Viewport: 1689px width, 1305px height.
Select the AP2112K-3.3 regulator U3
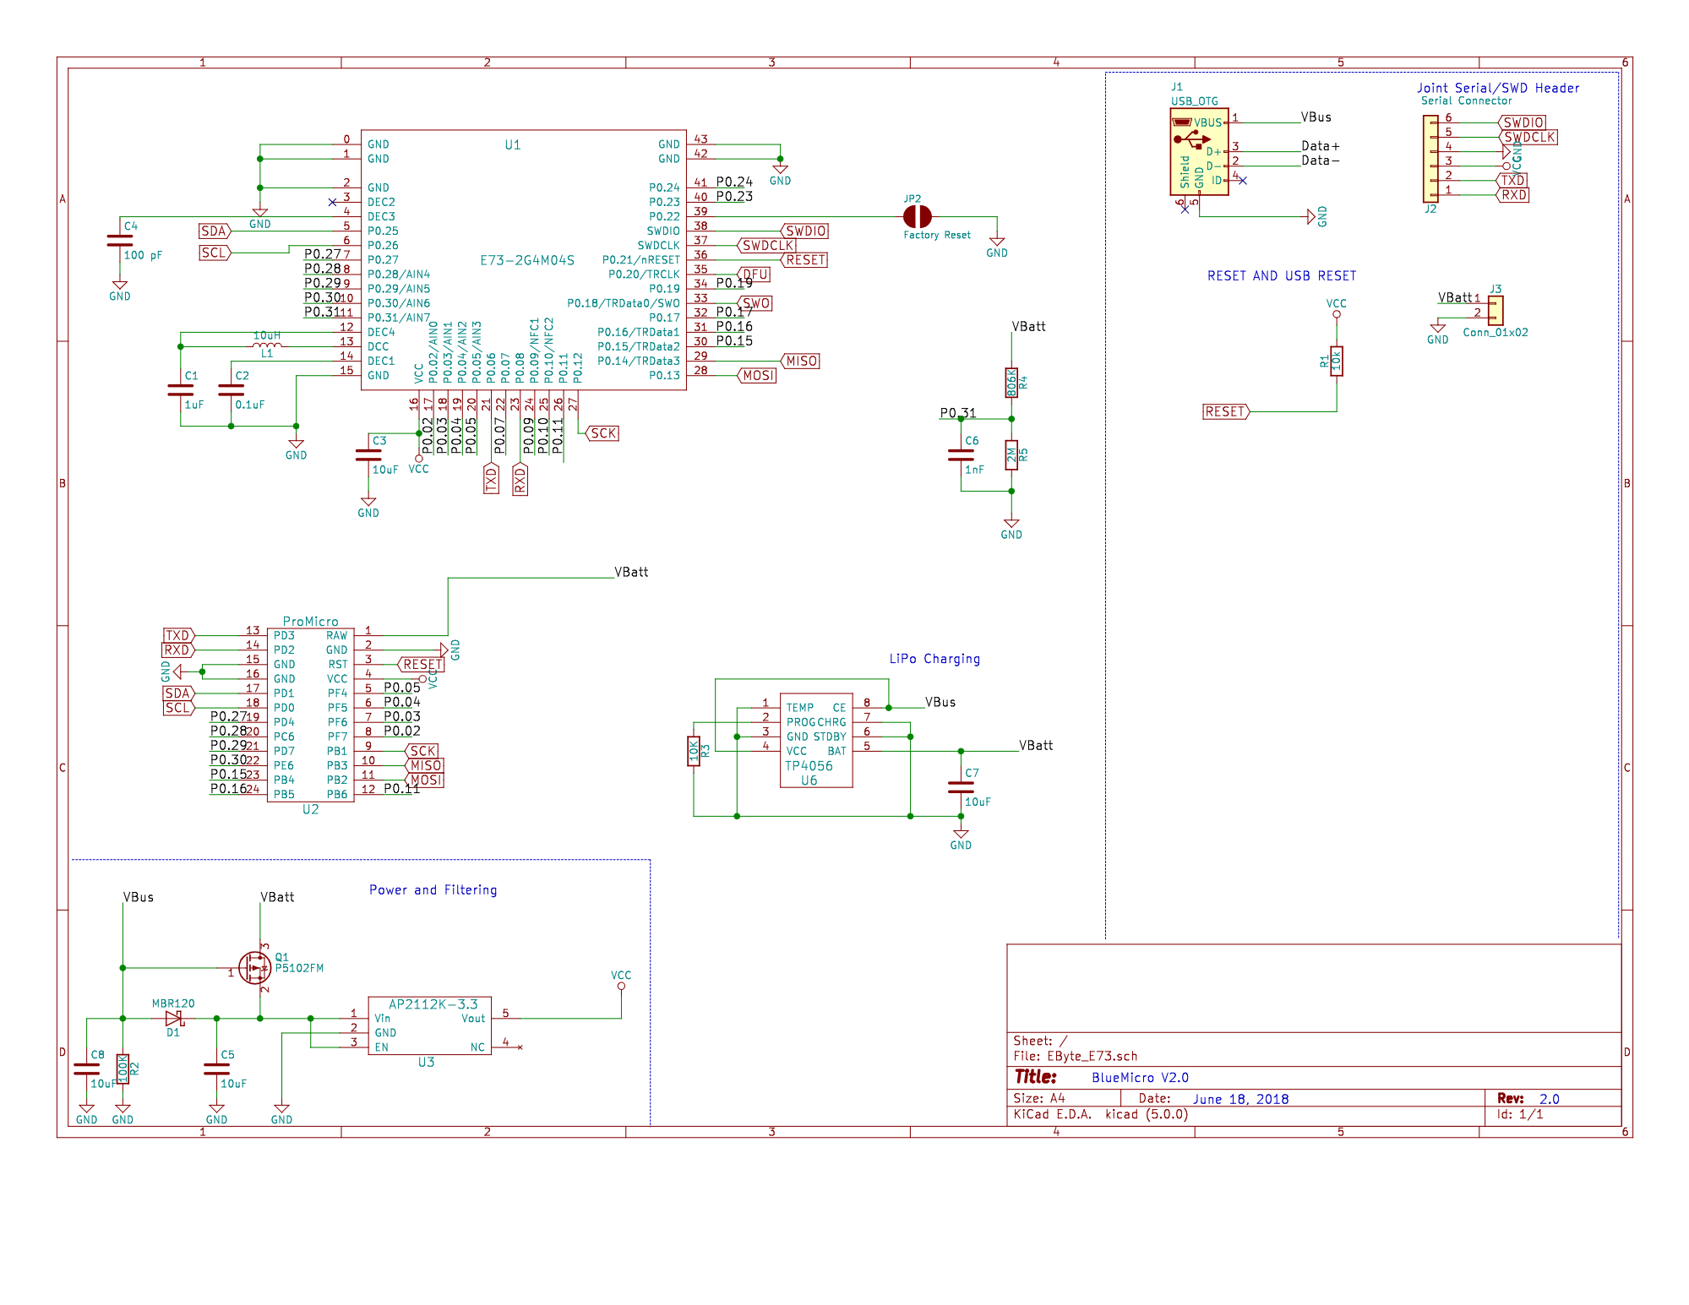pyautogui.click(x=429, y=1025)
